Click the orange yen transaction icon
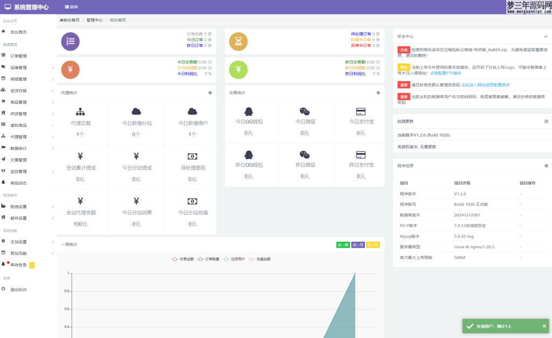 tap(71, 70)
